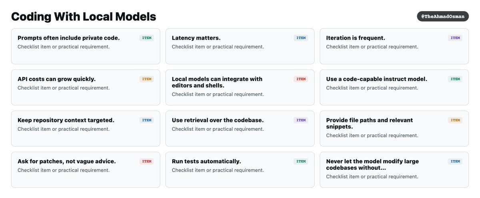Expand the truncated 'Never let the model modify' title
480x198 pixels.
372,164
